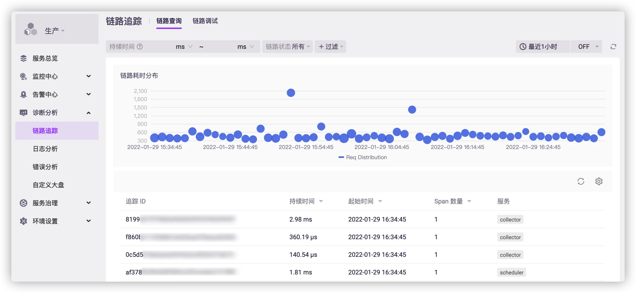Switch to the 链路调试 tab
The width and height of the screenshot is (636, 293).
(205, 21)
